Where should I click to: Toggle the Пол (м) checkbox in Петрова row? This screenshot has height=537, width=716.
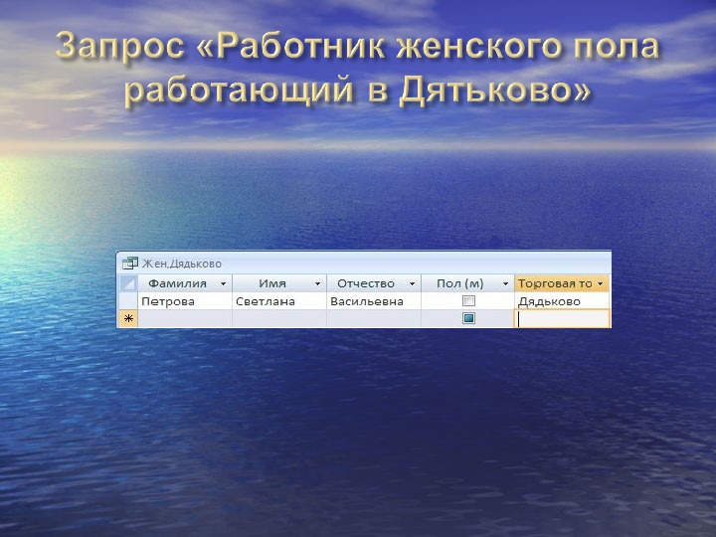469,301
